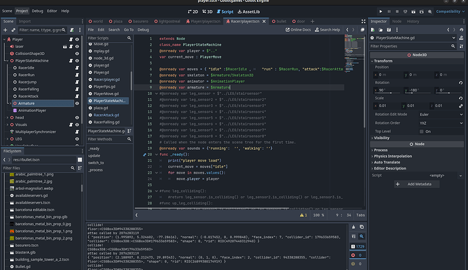Switch to the Import dock tab
This screenshot has height=270, width=468.
coord(24,21)
